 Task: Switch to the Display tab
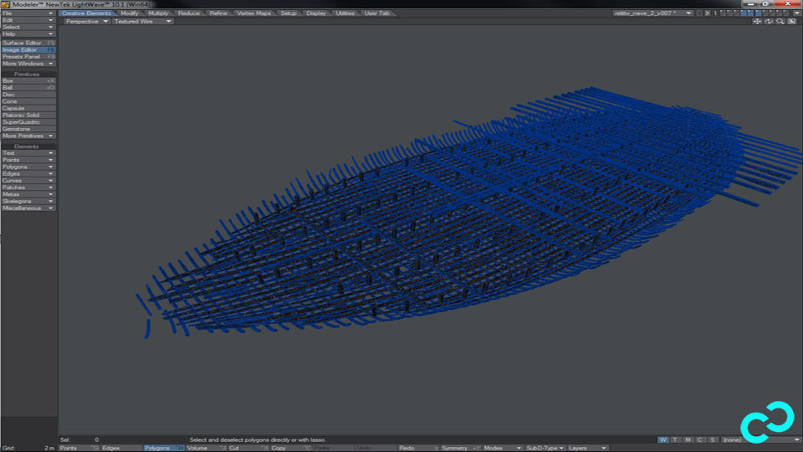pos(316,13)
